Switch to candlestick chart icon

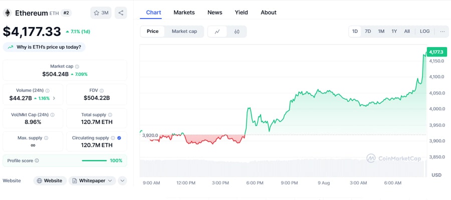pos(237,31)
